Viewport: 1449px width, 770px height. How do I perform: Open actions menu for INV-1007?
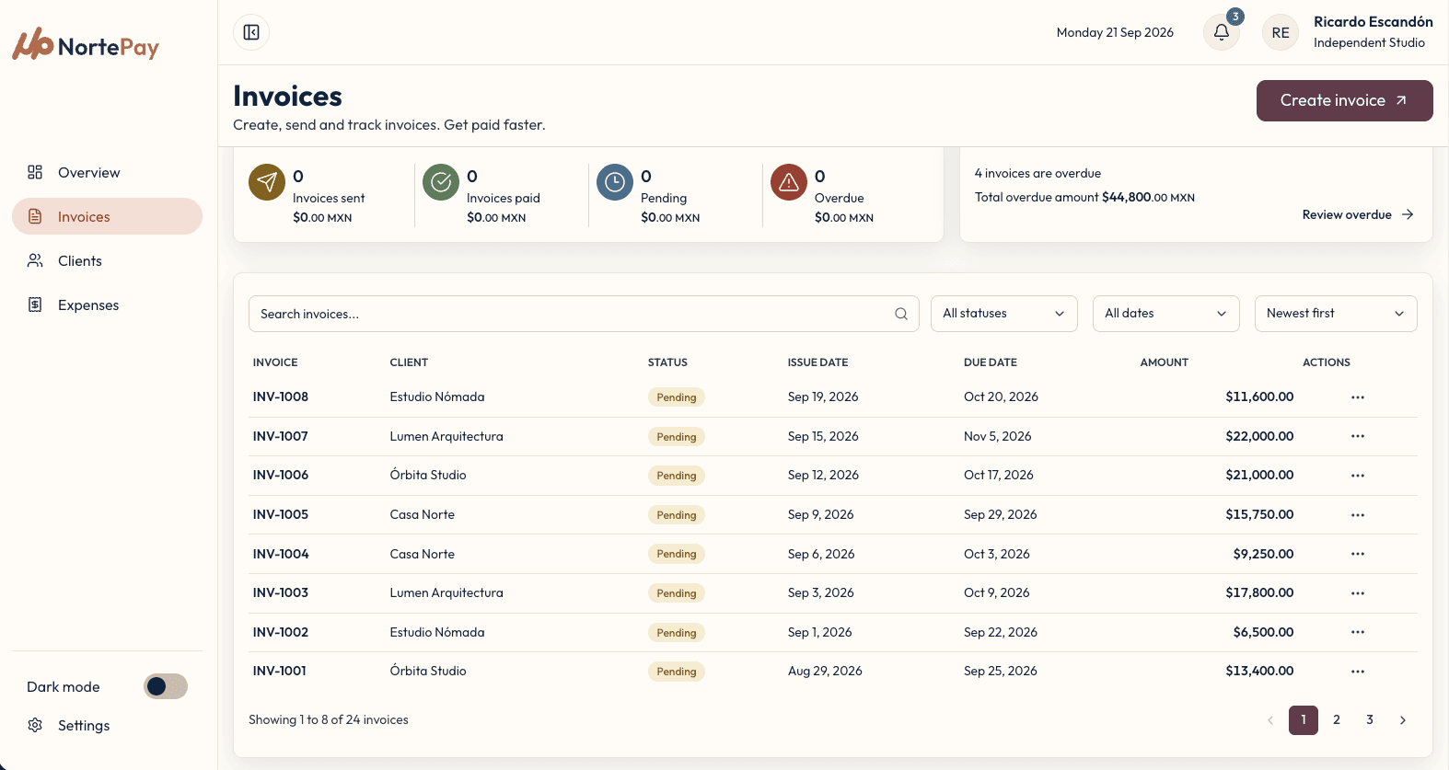(x=1358, y=436)
